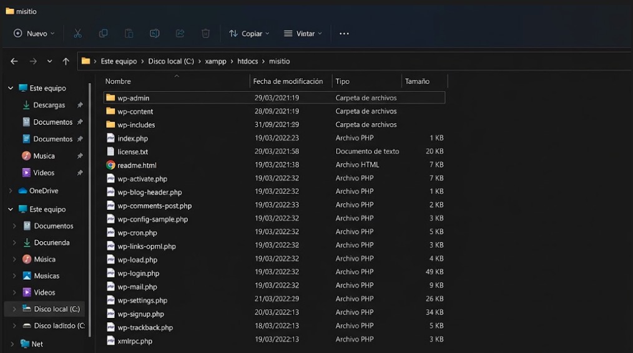Click the readme.html Chrome icon
Image resolution: width=633 pixels, height=353 pixels.
tap(110, 165)
